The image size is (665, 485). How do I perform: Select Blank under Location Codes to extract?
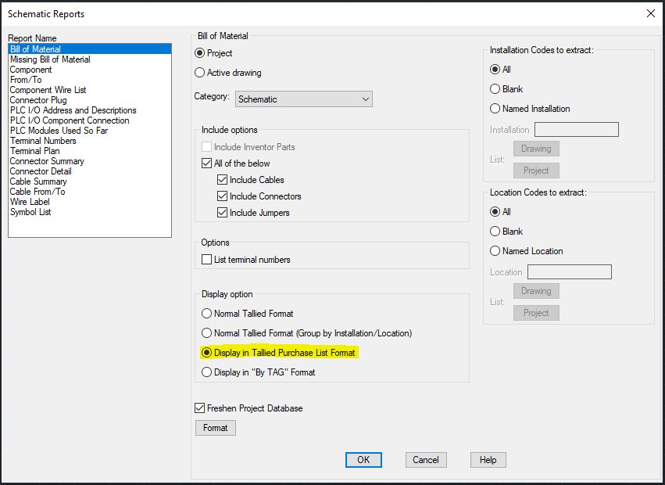tap(497, 231)
